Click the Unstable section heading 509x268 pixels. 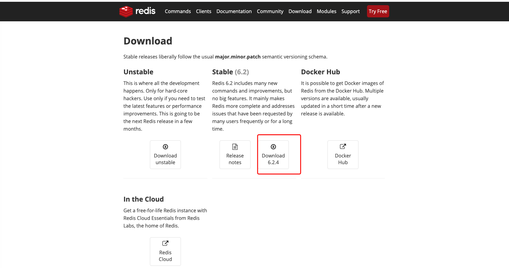tap(138, 72)
